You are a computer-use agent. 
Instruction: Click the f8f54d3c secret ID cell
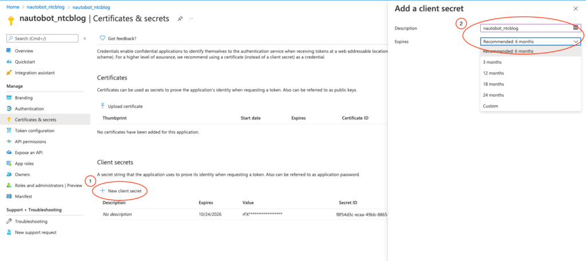(362, 214)
